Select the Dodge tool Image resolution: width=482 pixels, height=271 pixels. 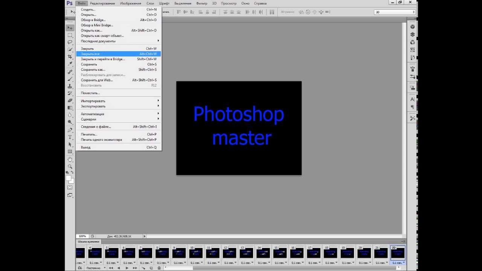point(70,122)
